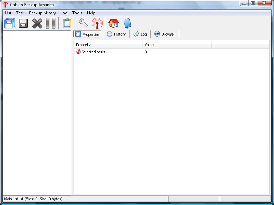The image size is (274, 205).
Task: Click the abort backup X icon
Action: (x=37, y=23)
